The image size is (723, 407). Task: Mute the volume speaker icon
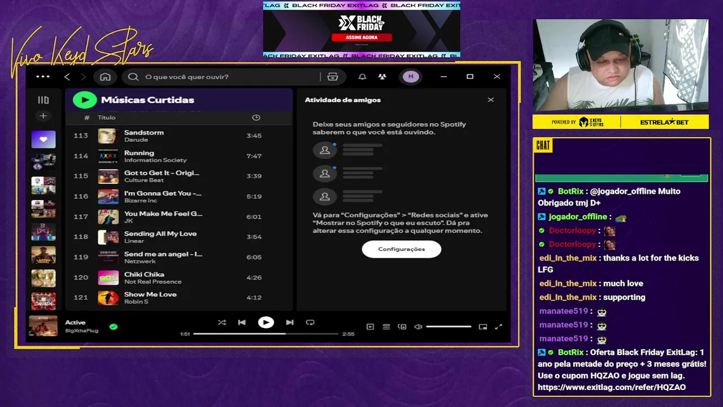418,327
